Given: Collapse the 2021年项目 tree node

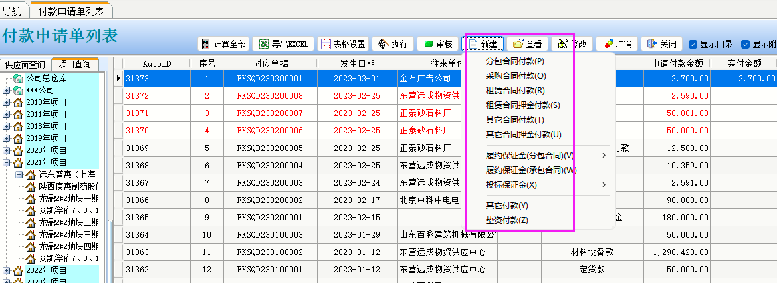Looking at the screenshot, I should coord(7,162).
